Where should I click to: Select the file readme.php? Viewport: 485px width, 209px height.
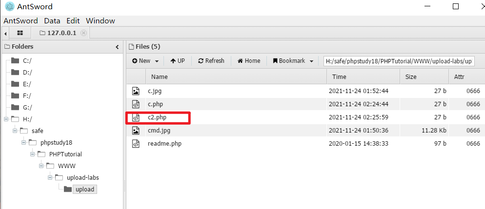[x=164, y=144]
